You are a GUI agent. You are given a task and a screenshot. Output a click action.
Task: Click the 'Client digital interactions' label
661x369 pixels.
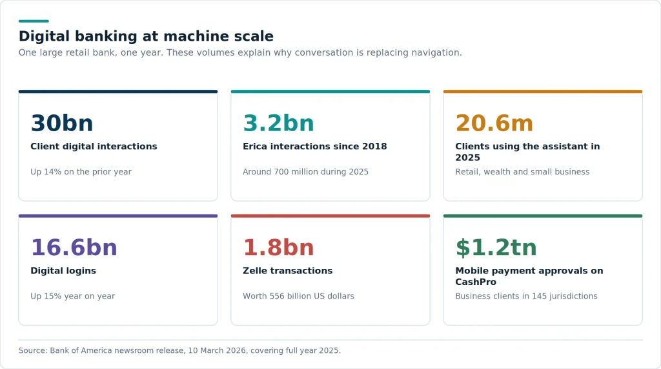pos(94,147)
